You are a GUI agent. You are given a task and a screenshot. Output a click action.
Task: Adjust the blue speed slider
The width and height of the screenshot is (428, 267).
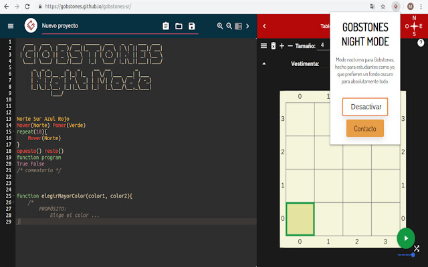407,255
